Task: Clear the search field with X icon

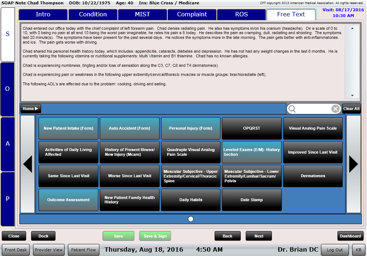Action: click(335, 109)
